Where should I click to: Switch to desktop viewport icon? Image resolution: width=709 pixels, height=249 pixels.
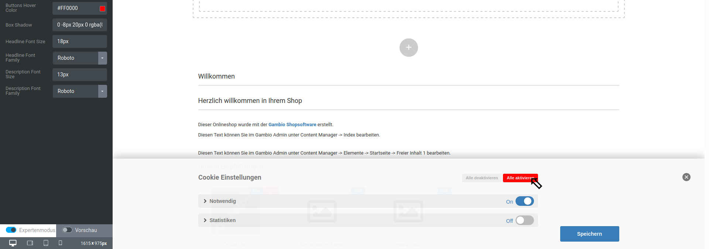[13, 243]
